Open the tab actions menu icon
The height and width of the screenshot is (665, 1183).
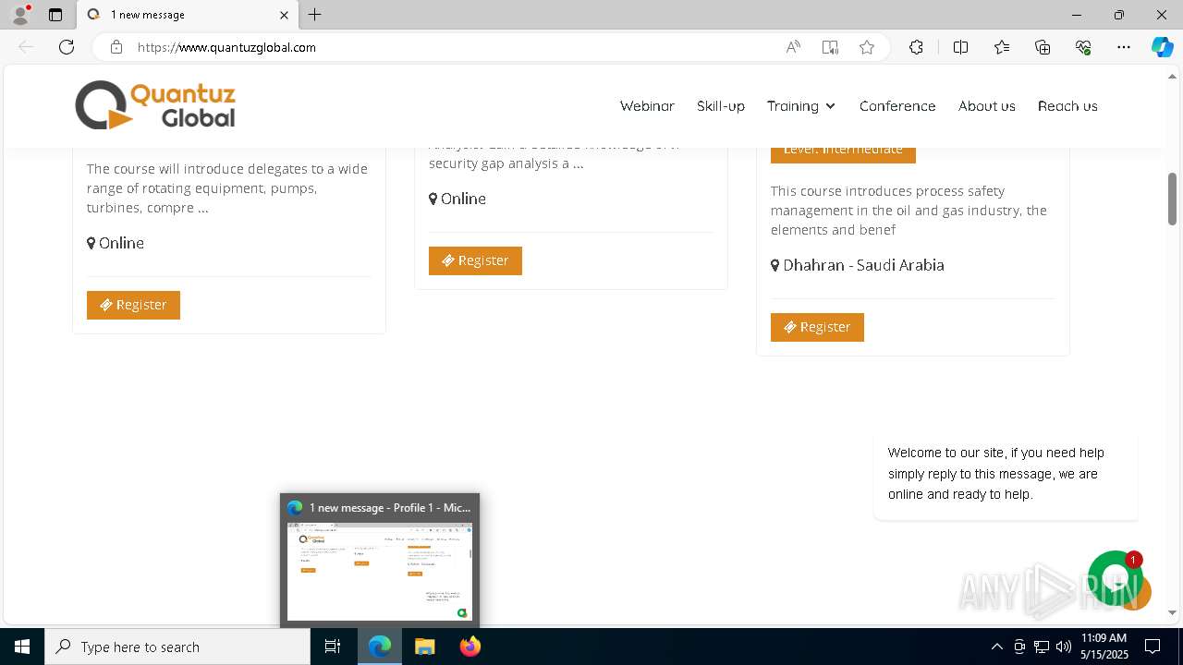pos(55,15)
